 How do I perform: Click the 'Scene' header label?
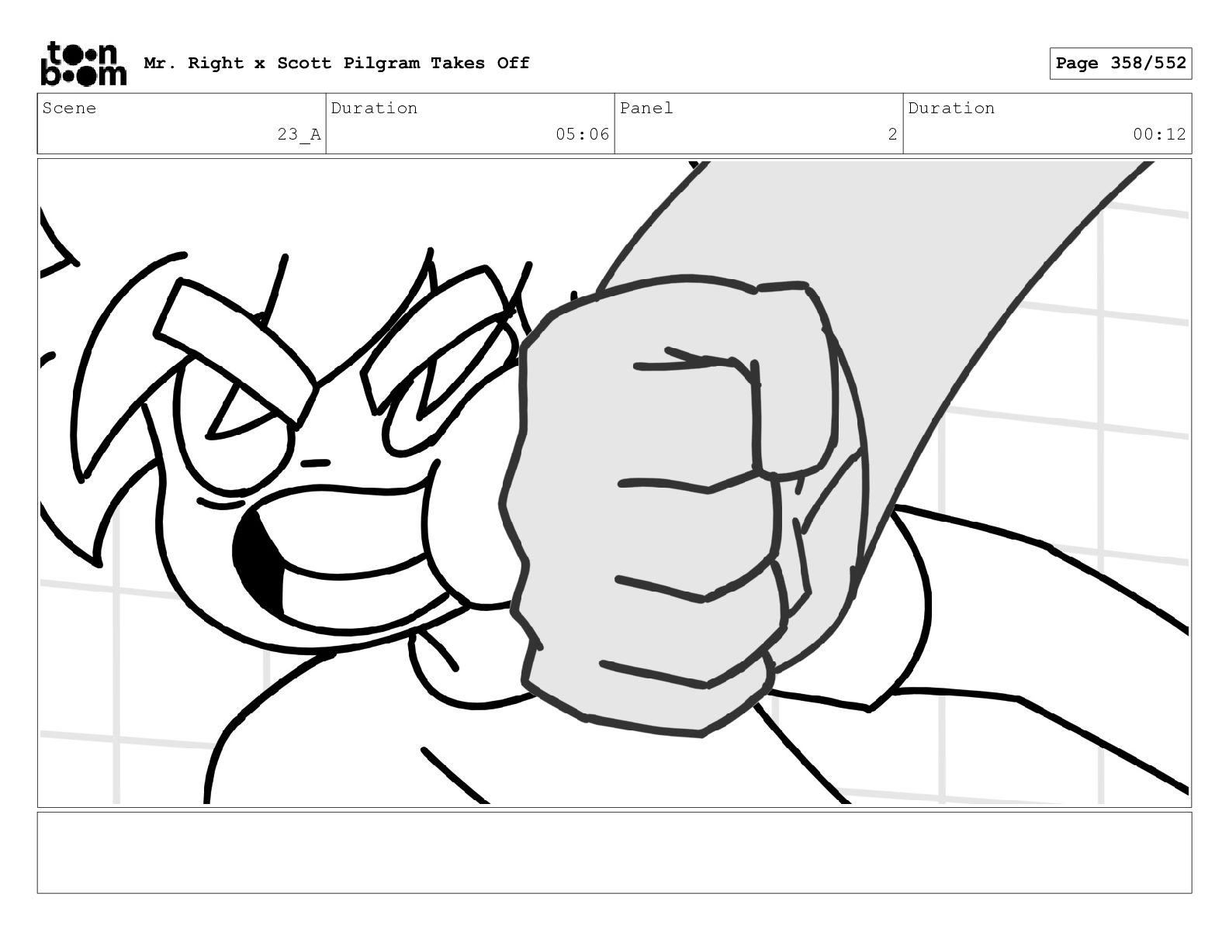click(x=70, y=109)
